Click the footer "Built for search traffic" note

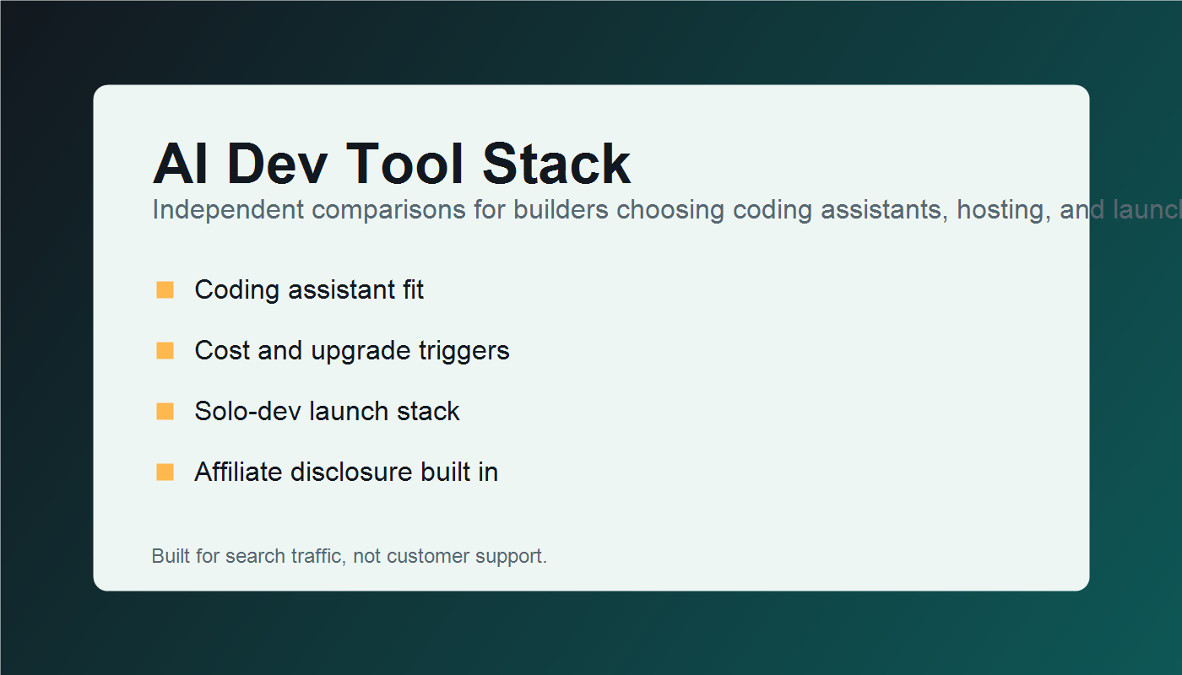click(350, 556)
